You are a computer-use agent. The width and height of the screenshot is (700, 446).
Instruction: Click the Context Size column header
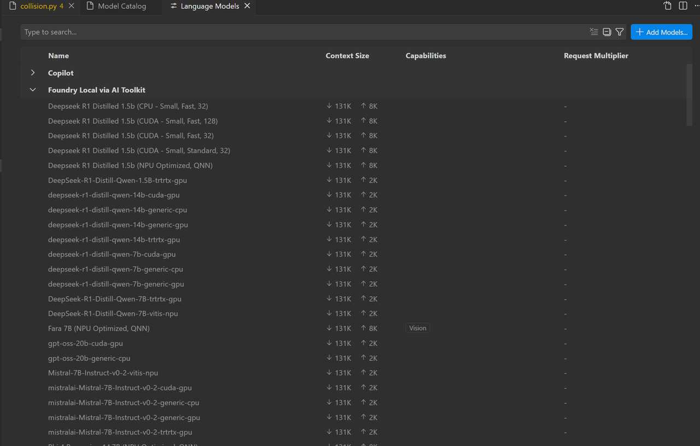[x=347, y=56]
